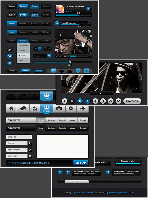This screenshot has width=148, height=198.
Task: Toggle the eye icon in slim audio player
Action: pyautogui.click(x=90, y=23)
